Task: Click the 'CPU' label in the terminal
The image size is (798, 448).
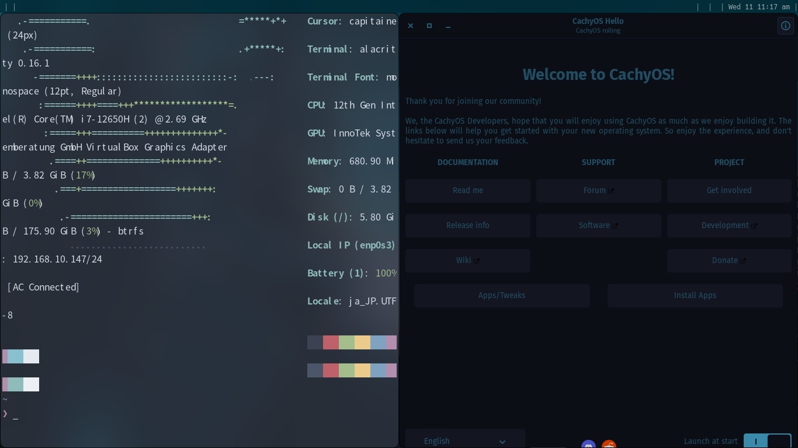Action: (x=315, y=106)
